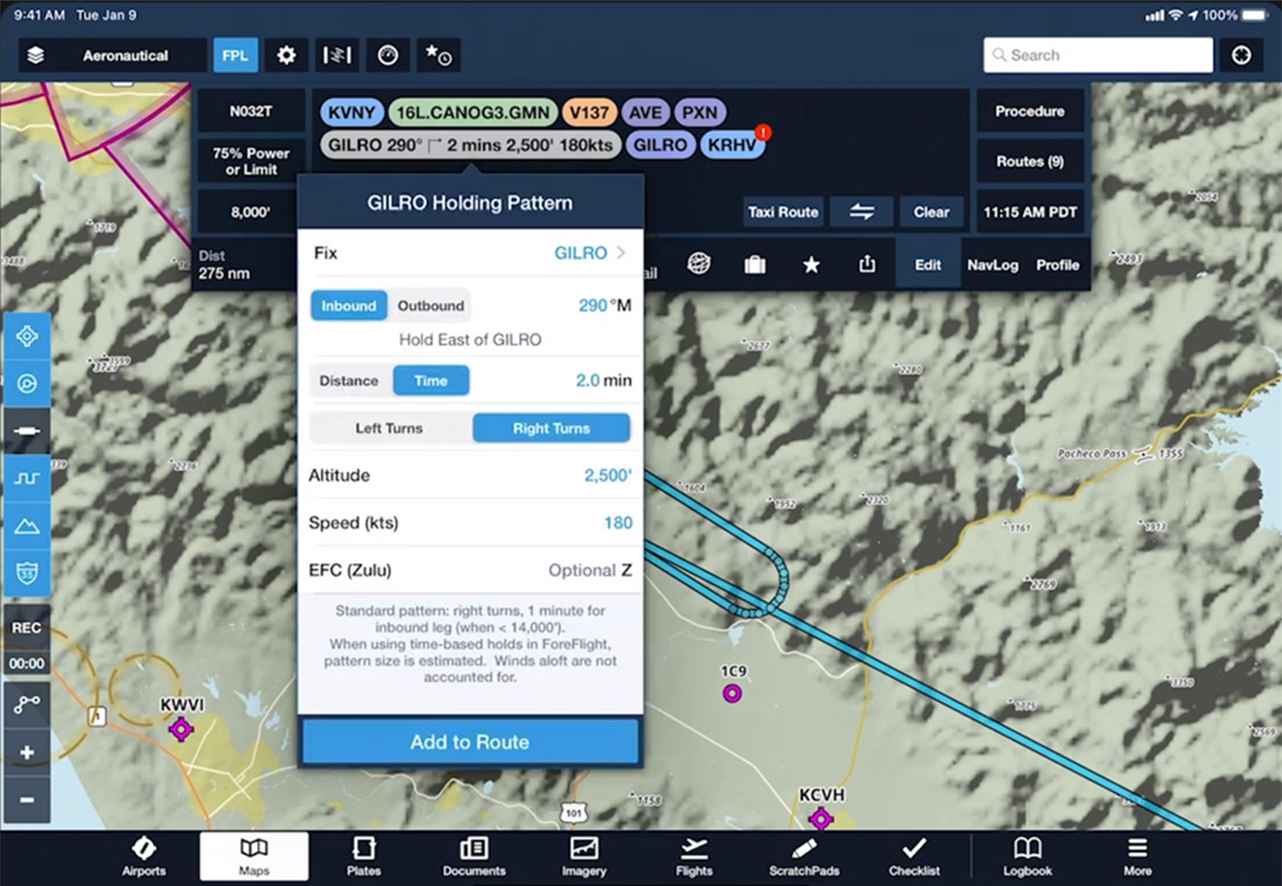Toggle terrain hazard mountain icon

(27, 525)
